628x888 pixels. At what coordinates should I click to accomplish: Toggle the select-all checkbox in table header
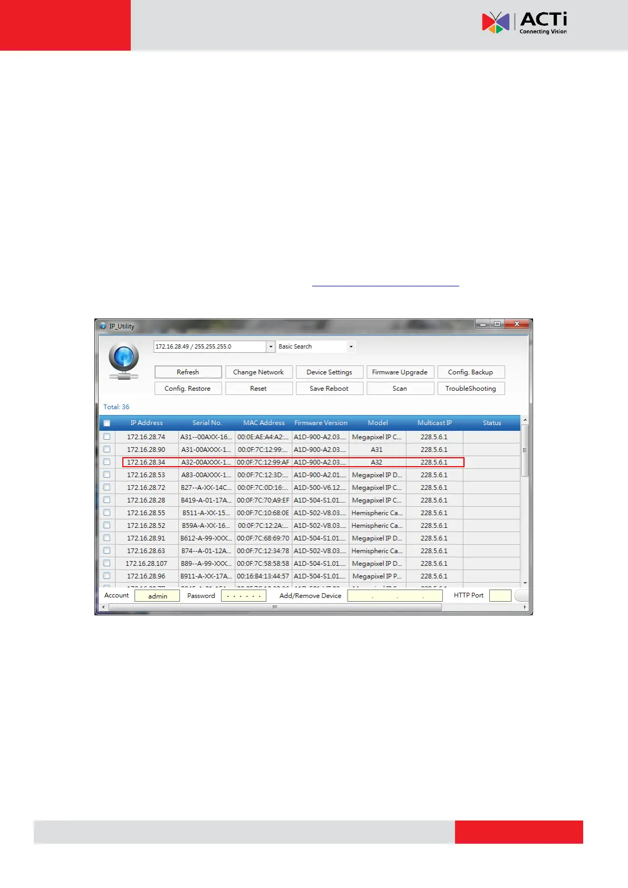pos(107,423)
